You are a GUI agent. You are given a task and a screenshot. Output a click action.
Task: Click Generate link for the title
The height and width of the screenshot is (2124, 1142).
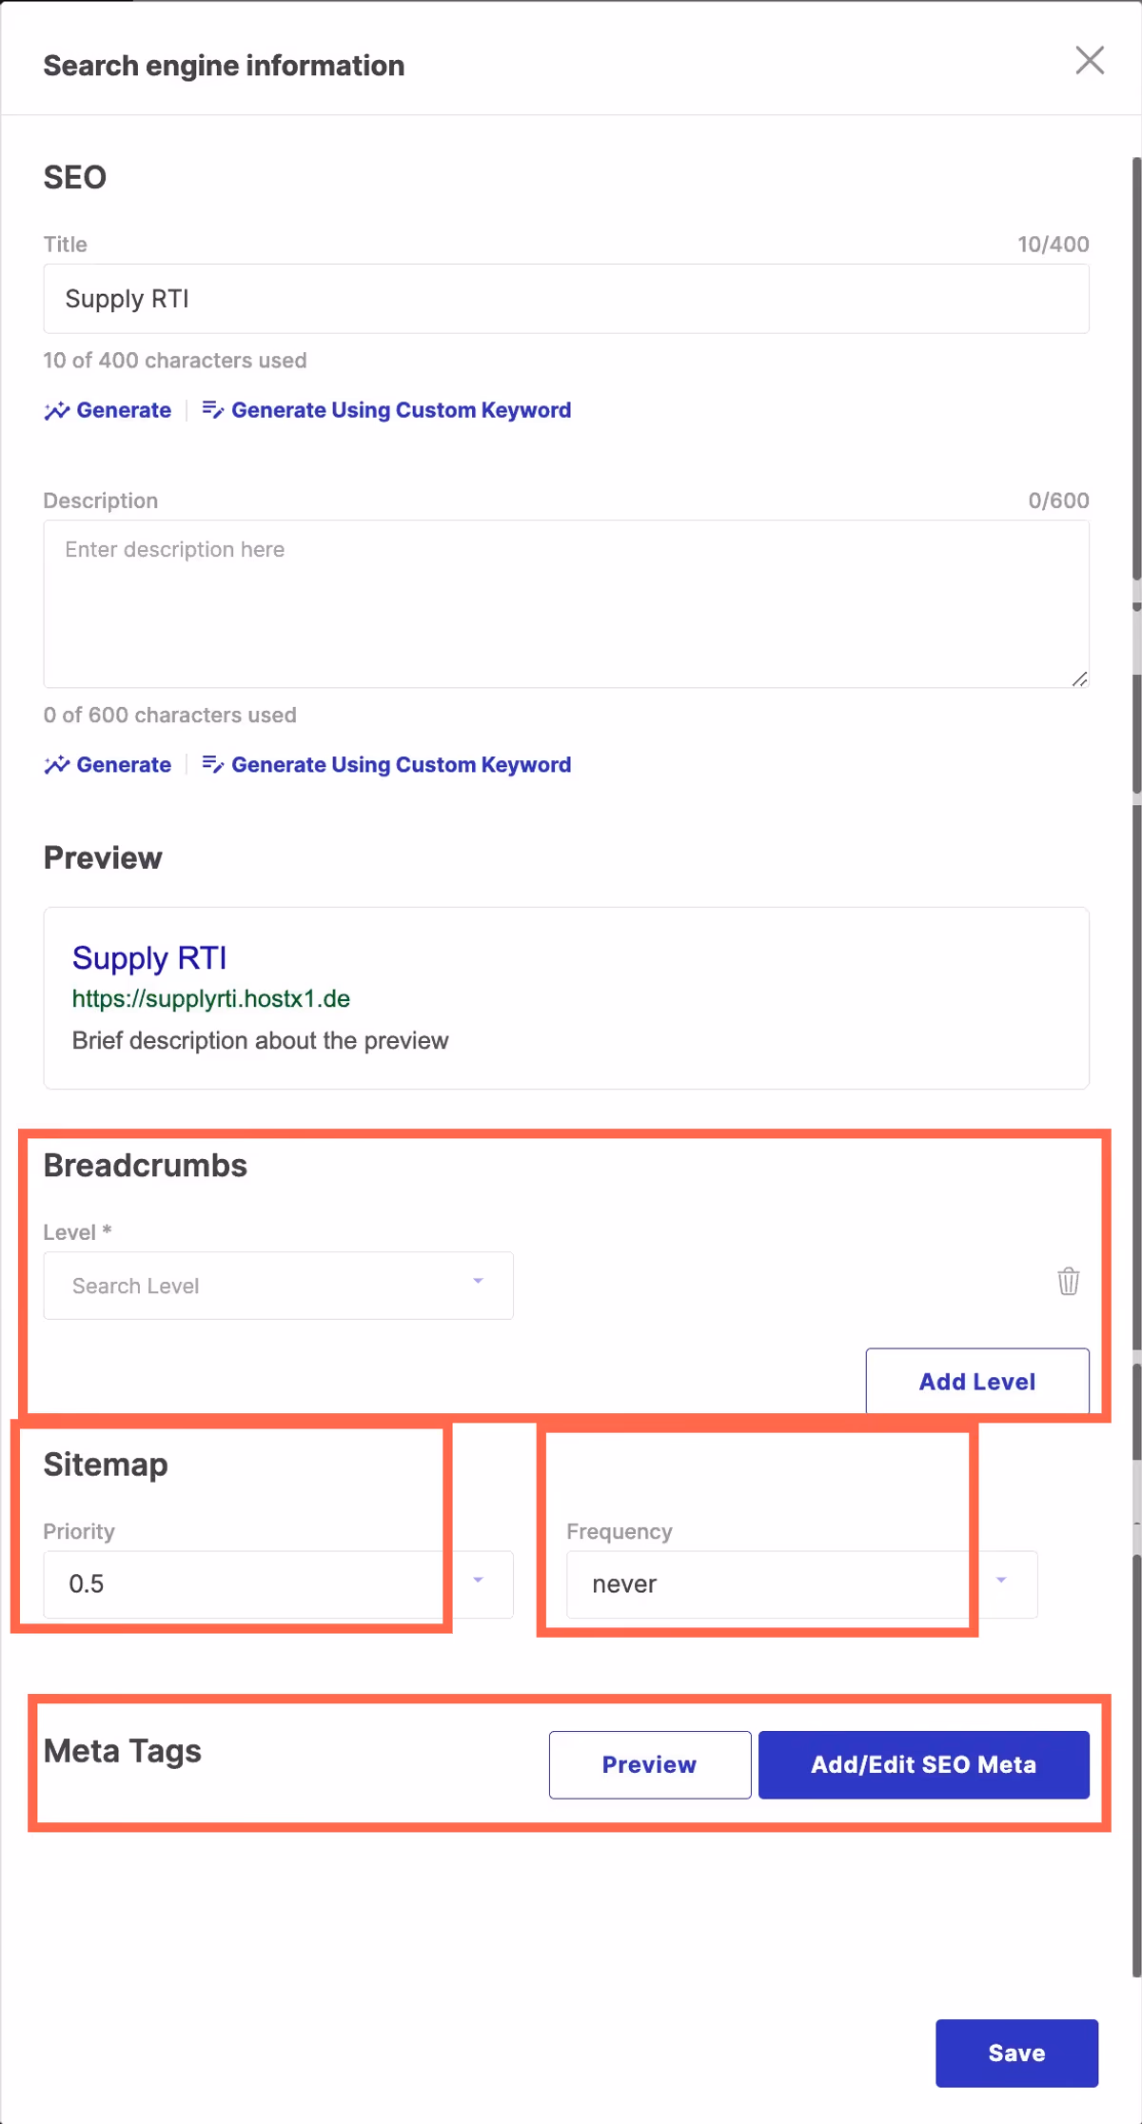[x=124, y=410]
